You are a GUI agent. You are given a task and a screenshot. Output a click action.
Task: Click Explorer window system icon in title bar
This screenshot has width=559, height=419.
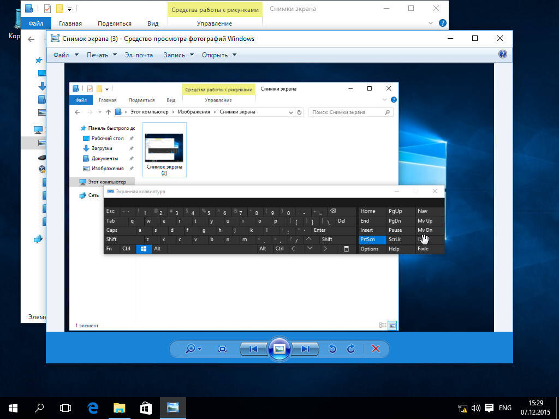click(x=29, y=9)
